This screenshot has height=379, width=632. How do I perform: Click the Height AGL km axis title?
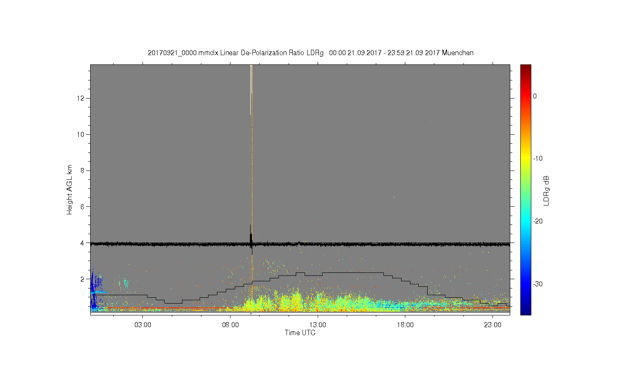[x=70, y=189]
